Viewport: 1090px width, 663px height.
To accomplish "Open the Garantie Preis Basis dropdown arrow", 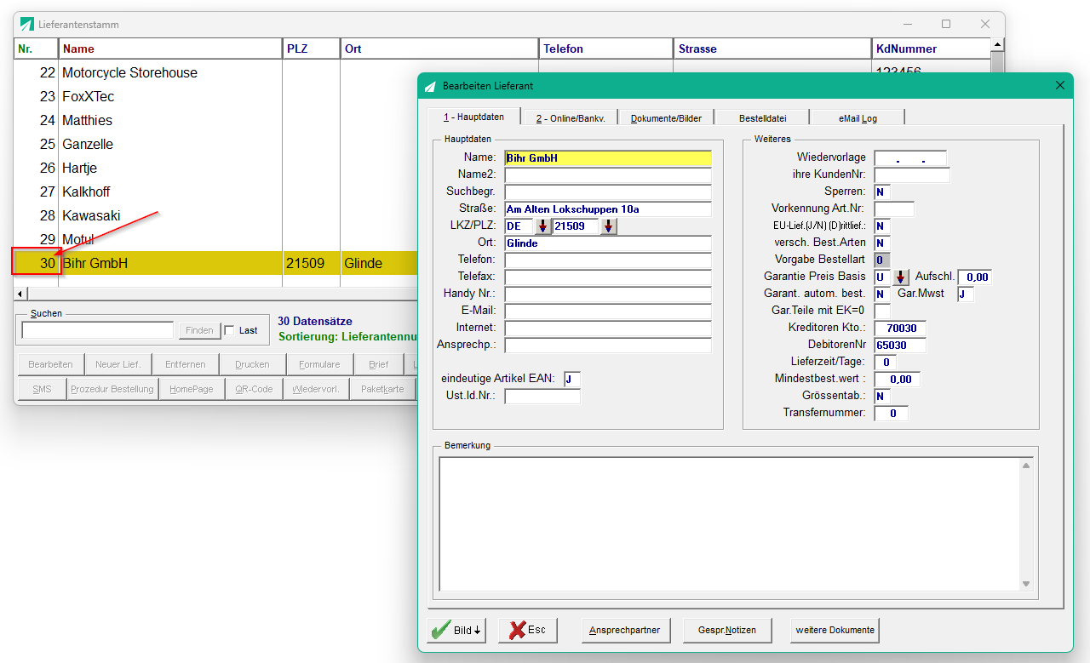I will tap(901, 277).
